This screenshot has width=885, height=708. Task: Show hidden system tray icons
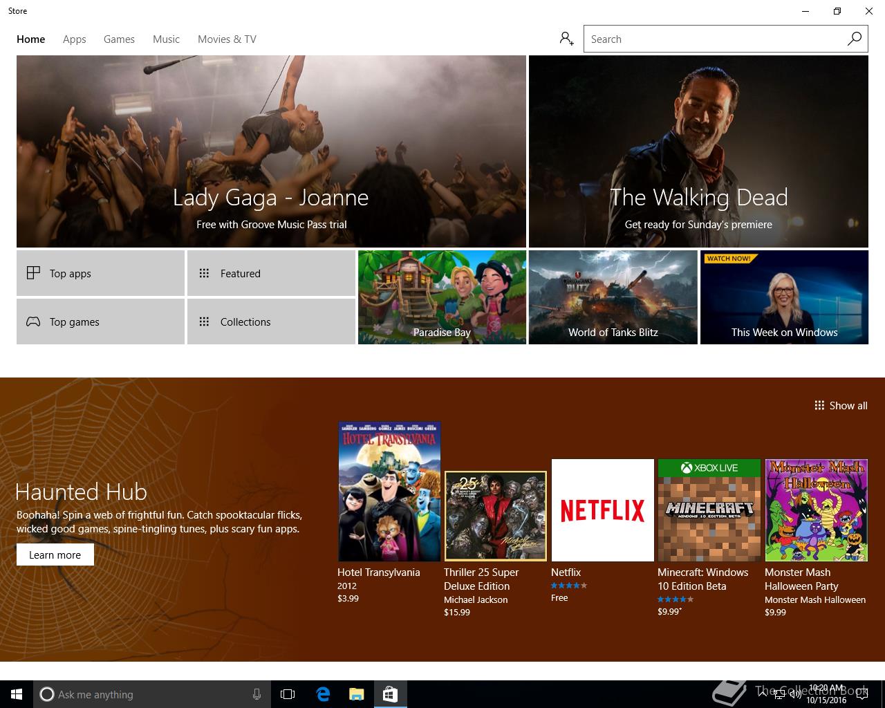[x=763, y=694]
